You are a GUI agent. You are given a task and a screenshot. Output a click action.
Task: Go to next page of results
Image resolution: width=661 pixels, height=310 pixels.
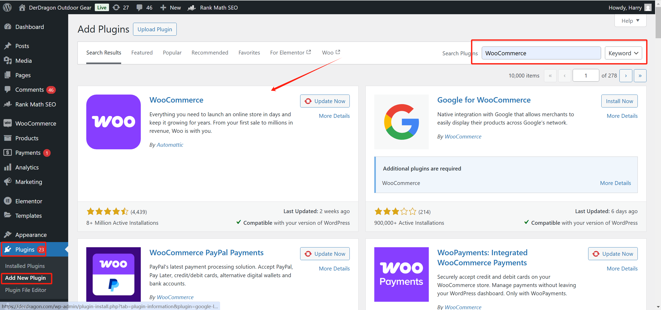click(626, 76)
